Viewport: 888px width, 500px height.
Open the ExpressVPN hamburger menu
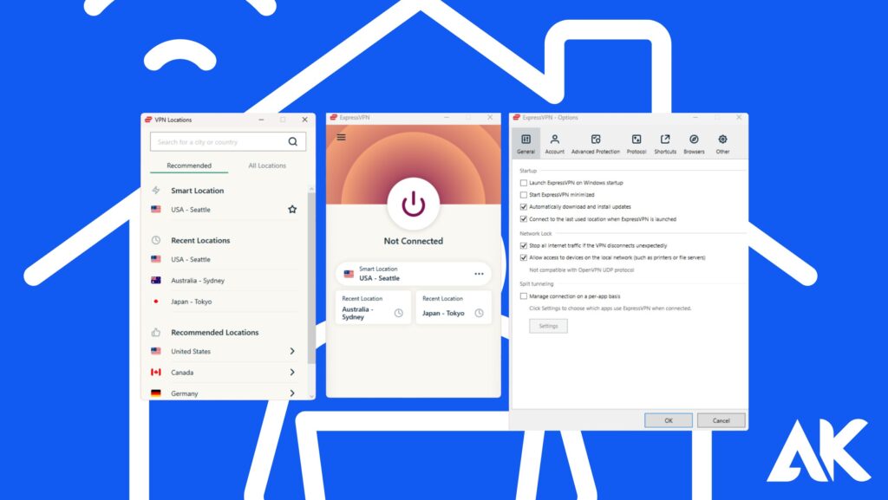click(x=341, y=137)
